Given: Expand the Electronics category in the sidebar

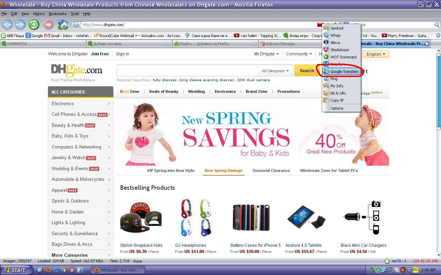Looking at the screenshot, I should [x=81, y=103].
